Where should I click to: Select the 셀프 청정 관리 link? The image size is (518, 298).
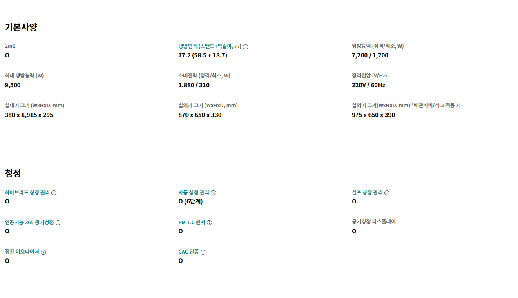[367, 192]
